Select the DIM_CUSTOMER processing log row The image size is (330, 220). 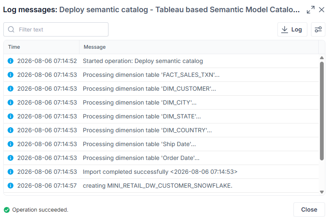(x=161, y=89)
